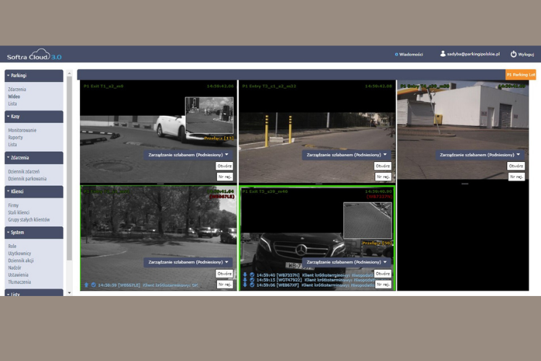
Task: Click the Softra Cloud logo
Action: pyautogui.click(x=34, y=55)
